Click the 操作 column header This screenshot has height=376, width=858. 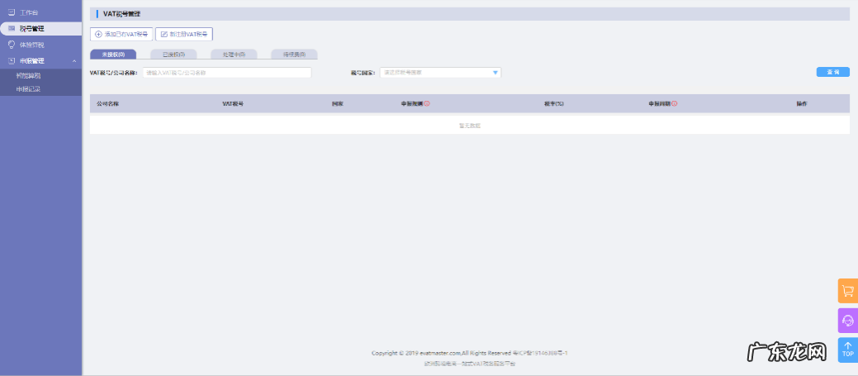[x=802, y=103]
